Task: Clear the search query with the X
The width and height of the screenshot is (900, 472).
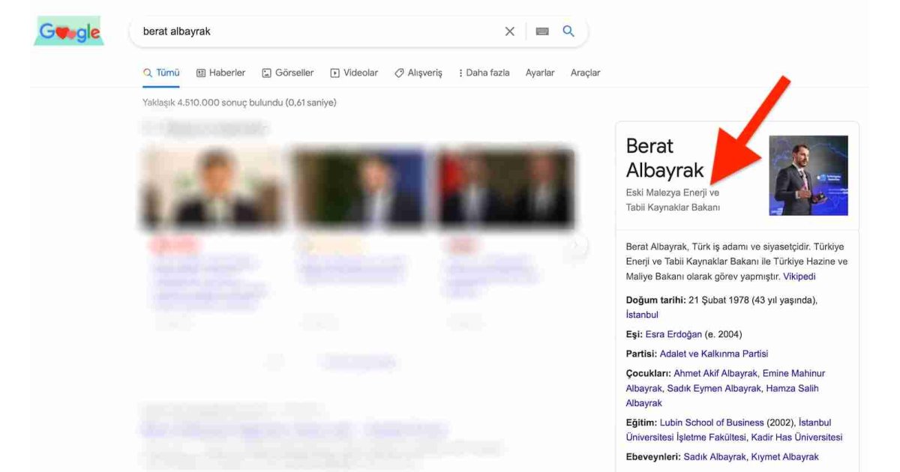Action: click(x=509, y=31)
